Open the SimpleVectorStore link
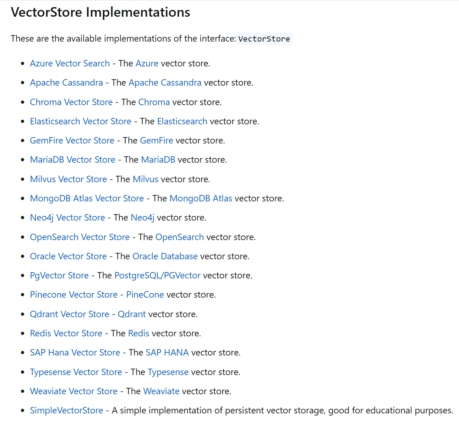The height and width of the screenshot is (423, 459). click(x=67, y=411)
